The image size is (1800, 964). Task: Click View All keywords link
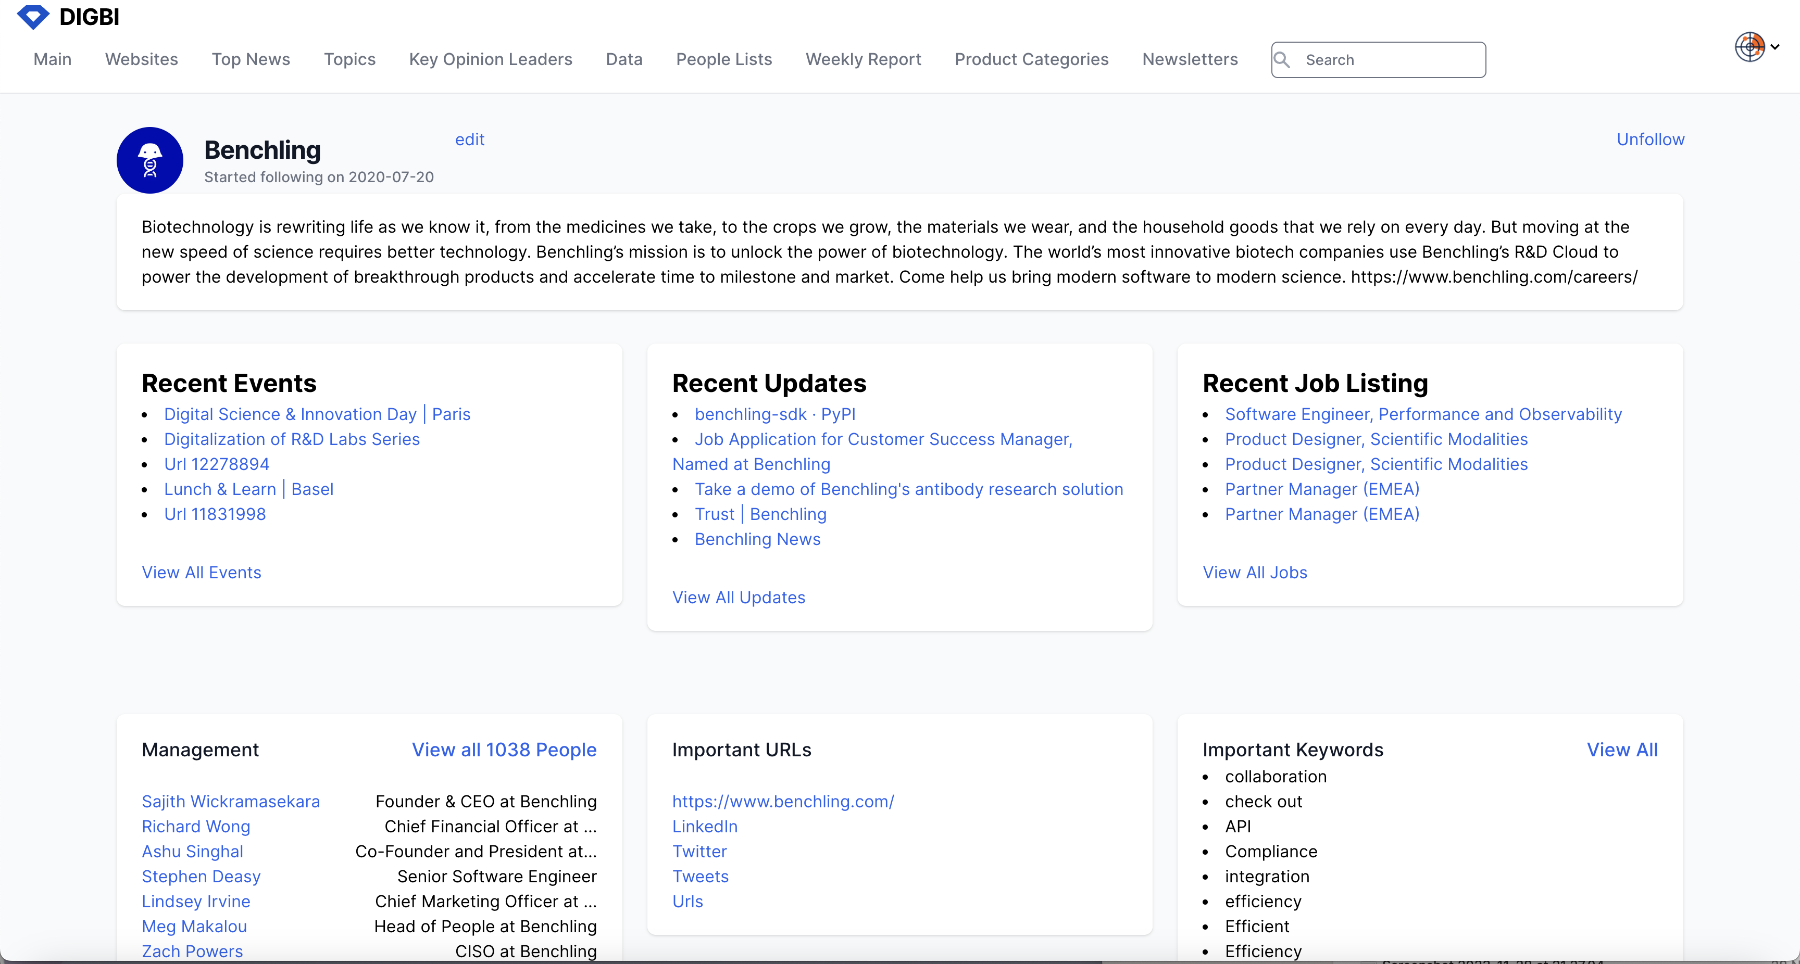[x=1622, y=750]
